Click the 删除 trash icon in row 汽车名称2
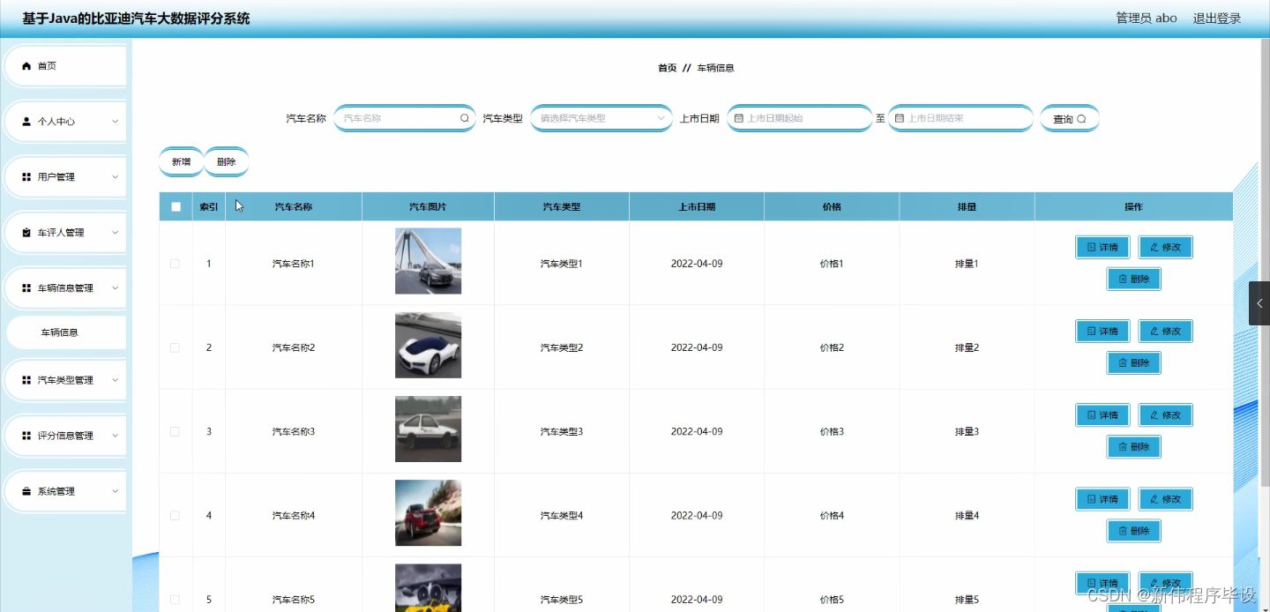This screenshot has height=612, width=1270. pos(1123,362)
